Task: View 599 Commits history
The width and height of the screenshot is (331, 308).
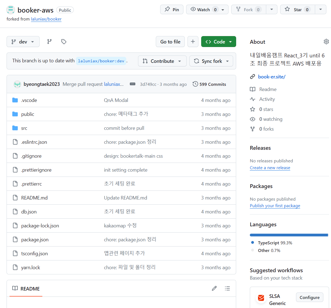Action: point(209,84)
